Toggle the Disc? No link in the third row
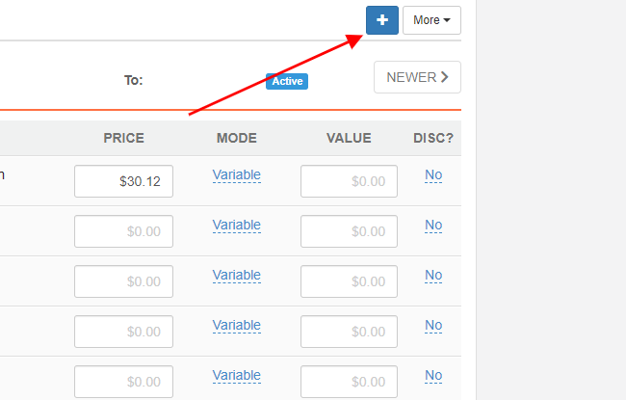626x400 pixels. coord(433,276)
